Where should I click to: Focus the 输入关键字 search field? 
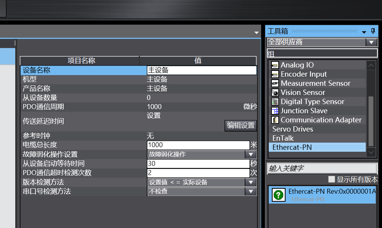322,168
